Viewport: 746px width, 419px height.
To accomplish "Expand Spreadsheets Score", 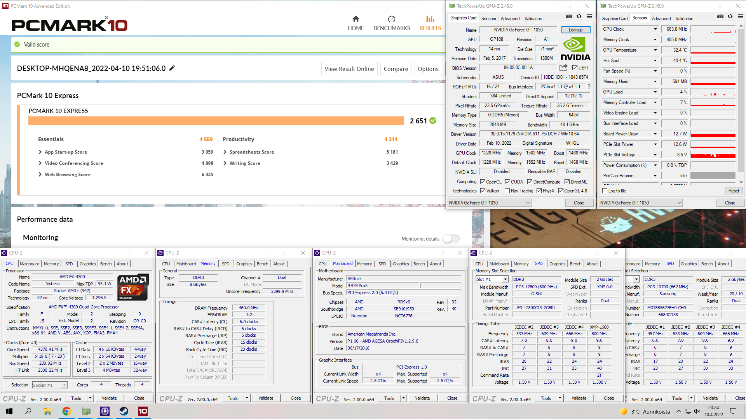I will tap(225, 152).
